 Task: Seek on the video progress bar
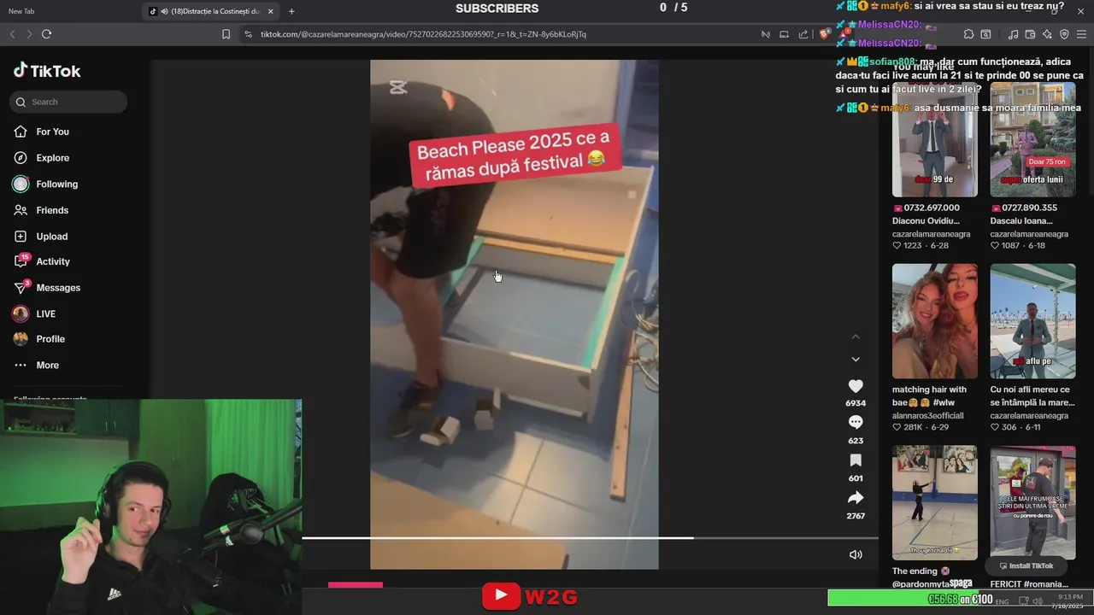click(590, 538)
